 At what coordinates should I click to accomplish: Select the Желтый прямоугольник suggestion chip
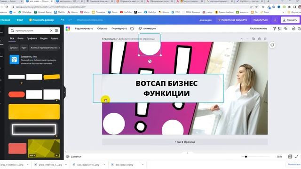pos(44,48)
